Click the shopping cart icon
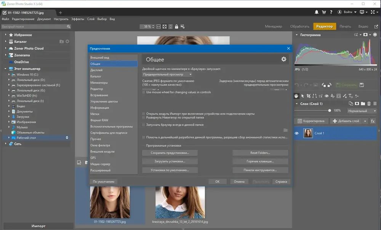The width and height of the screenshot is (381, 230). [324, 12]
